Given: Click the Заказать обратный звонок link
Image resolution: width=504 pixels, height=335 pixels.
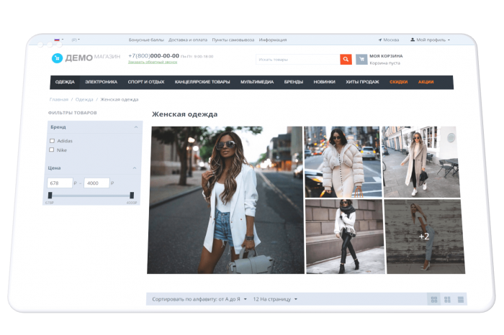Looking at the screenshot, I should [x=153, y=62].
